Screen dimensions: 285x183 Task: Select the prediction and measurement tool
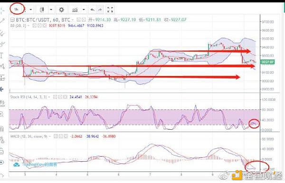[x=2, y=78]
